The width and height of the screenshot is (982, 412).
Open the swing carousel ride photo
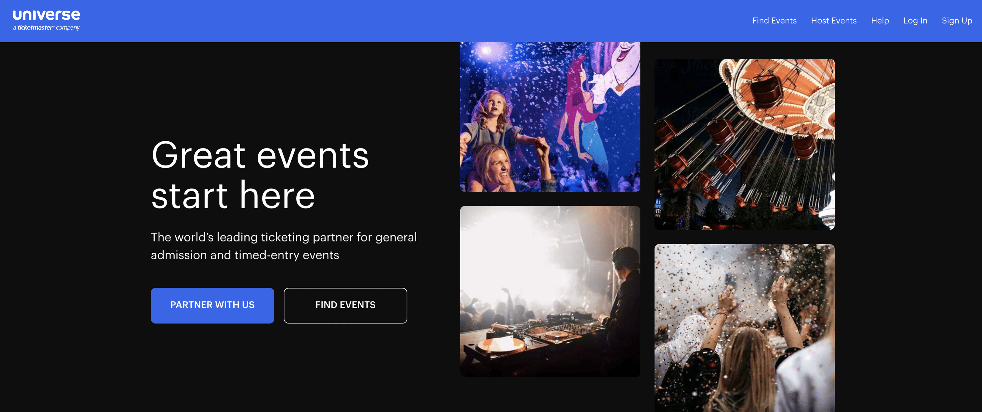[x=744, y=144]
